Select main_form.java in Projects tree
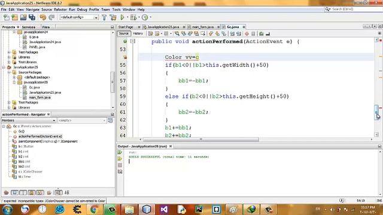Image resolution: width=383 pixels, height=215 pixels. [x=40, y=97]
